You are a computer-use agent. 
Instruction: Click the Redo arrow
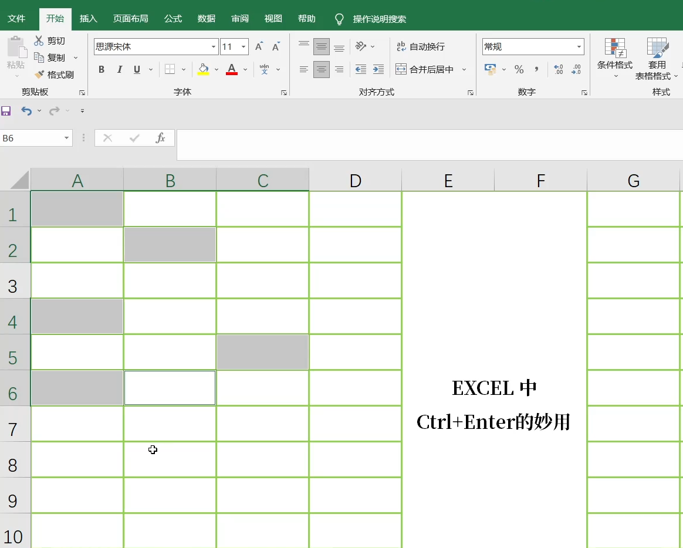(x=55, y=111)
